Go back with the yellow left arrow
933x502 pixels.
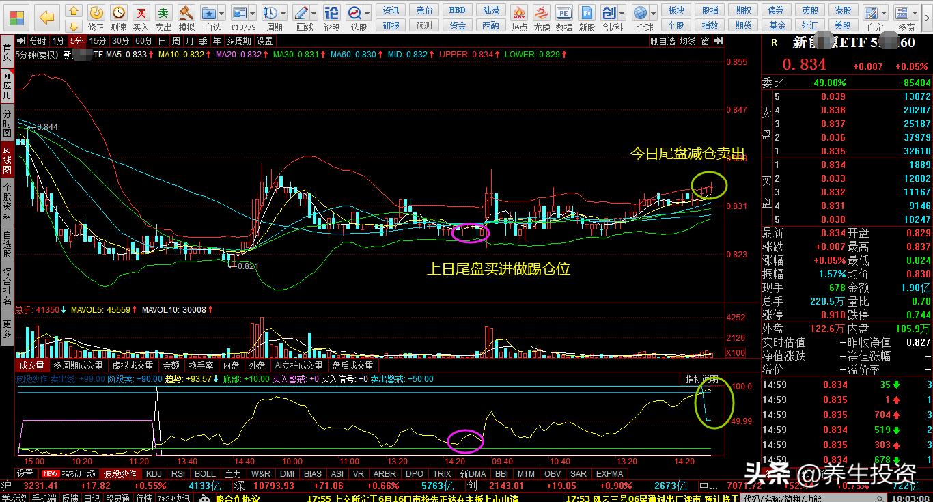tap(46, 17)
